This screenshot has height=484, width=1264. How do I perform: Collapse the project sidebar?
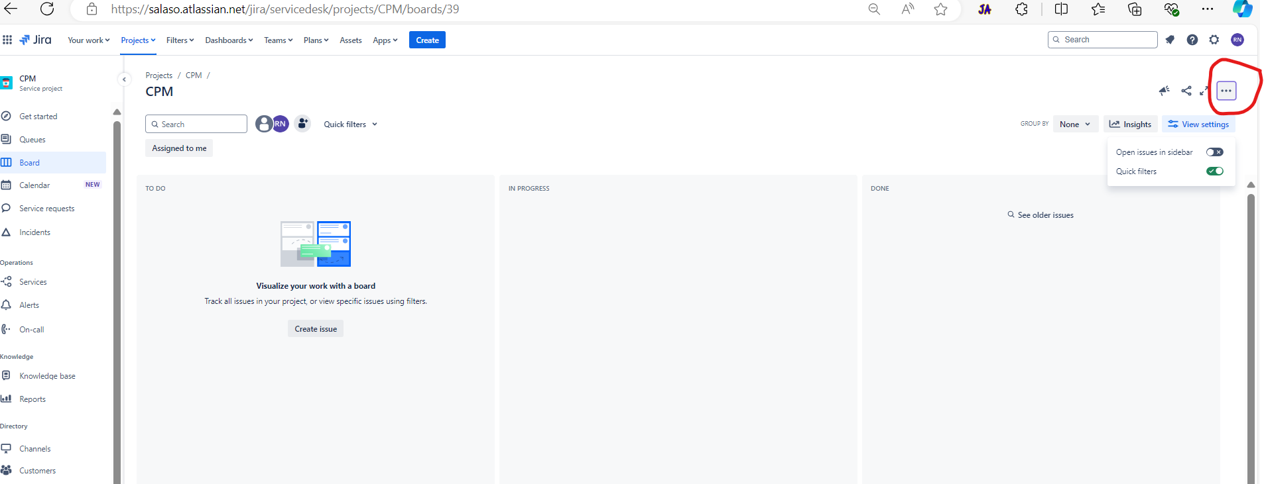(x=124, y=79)
